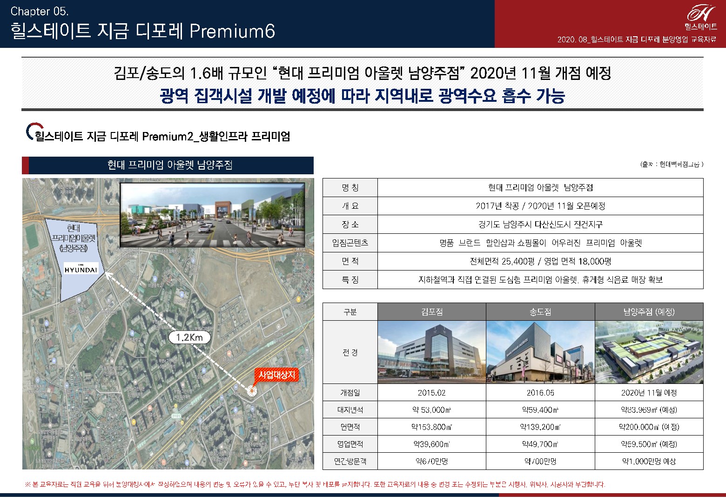The width and height of the screenshot is (726, 502).
Task: Select the 힐스테이트 지금 디포레 Premium6 title
Action: coord(143,31)
